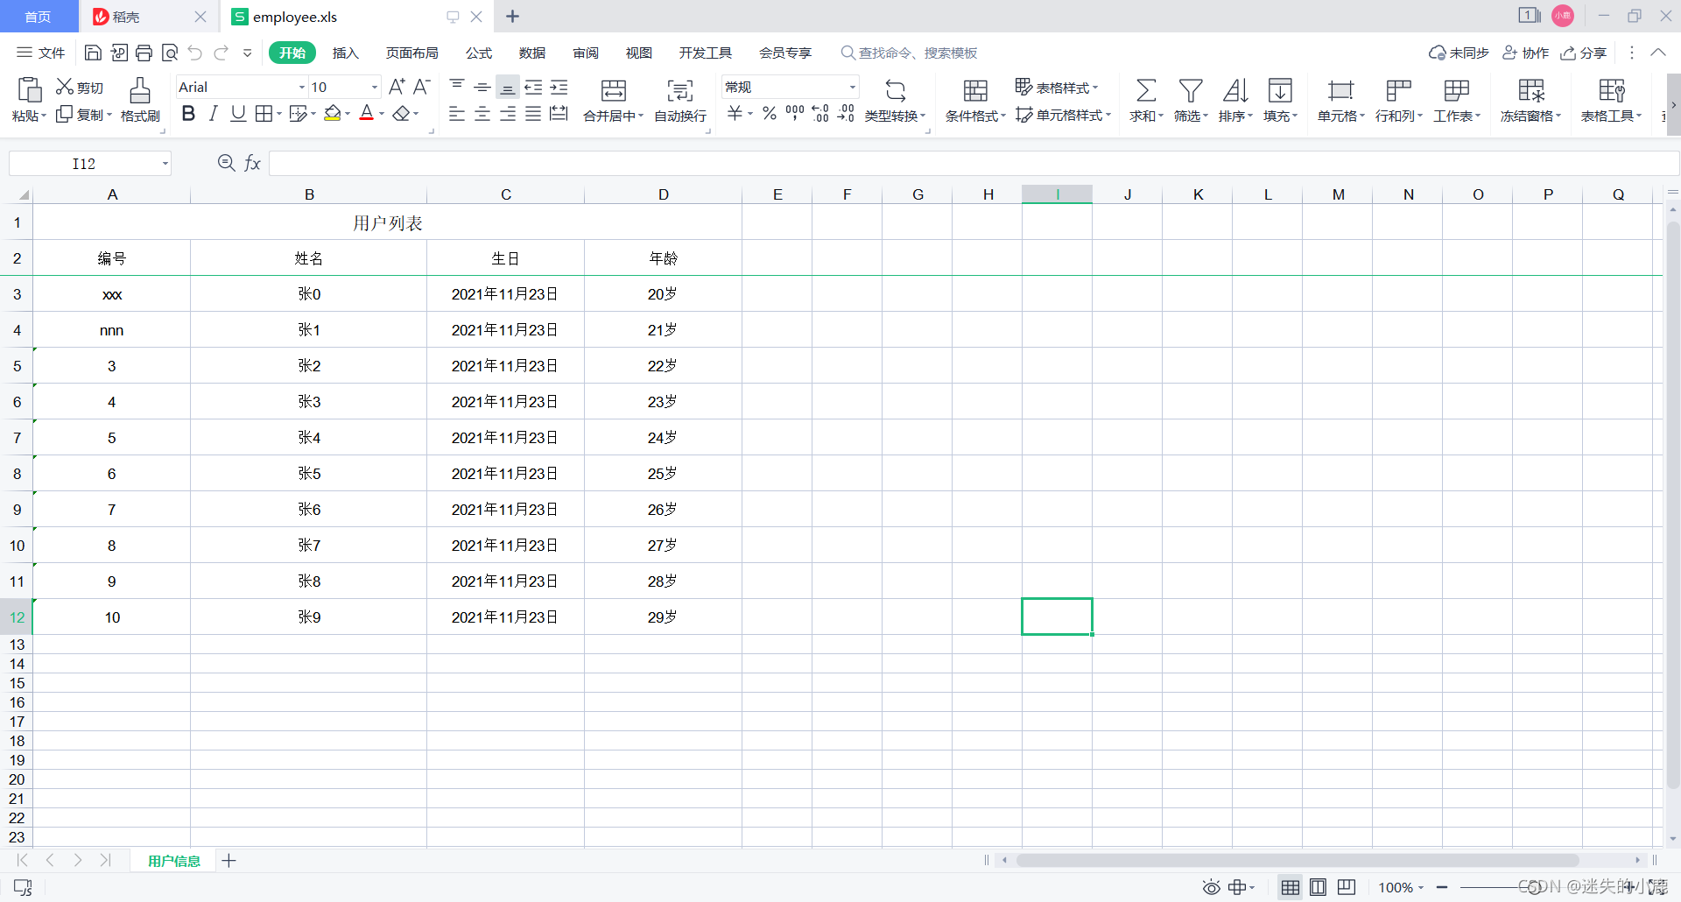This screenshot has width=1681, height=902.
Task: Decrease font size with A- icon
Action: point(422,87)
